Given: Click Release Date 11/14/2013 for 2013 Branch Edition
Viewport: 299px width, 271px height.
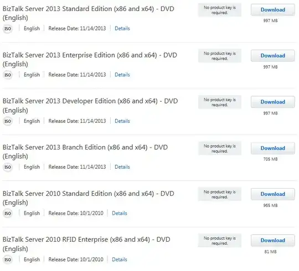Looking at the screenshot, I should [77, 167].
